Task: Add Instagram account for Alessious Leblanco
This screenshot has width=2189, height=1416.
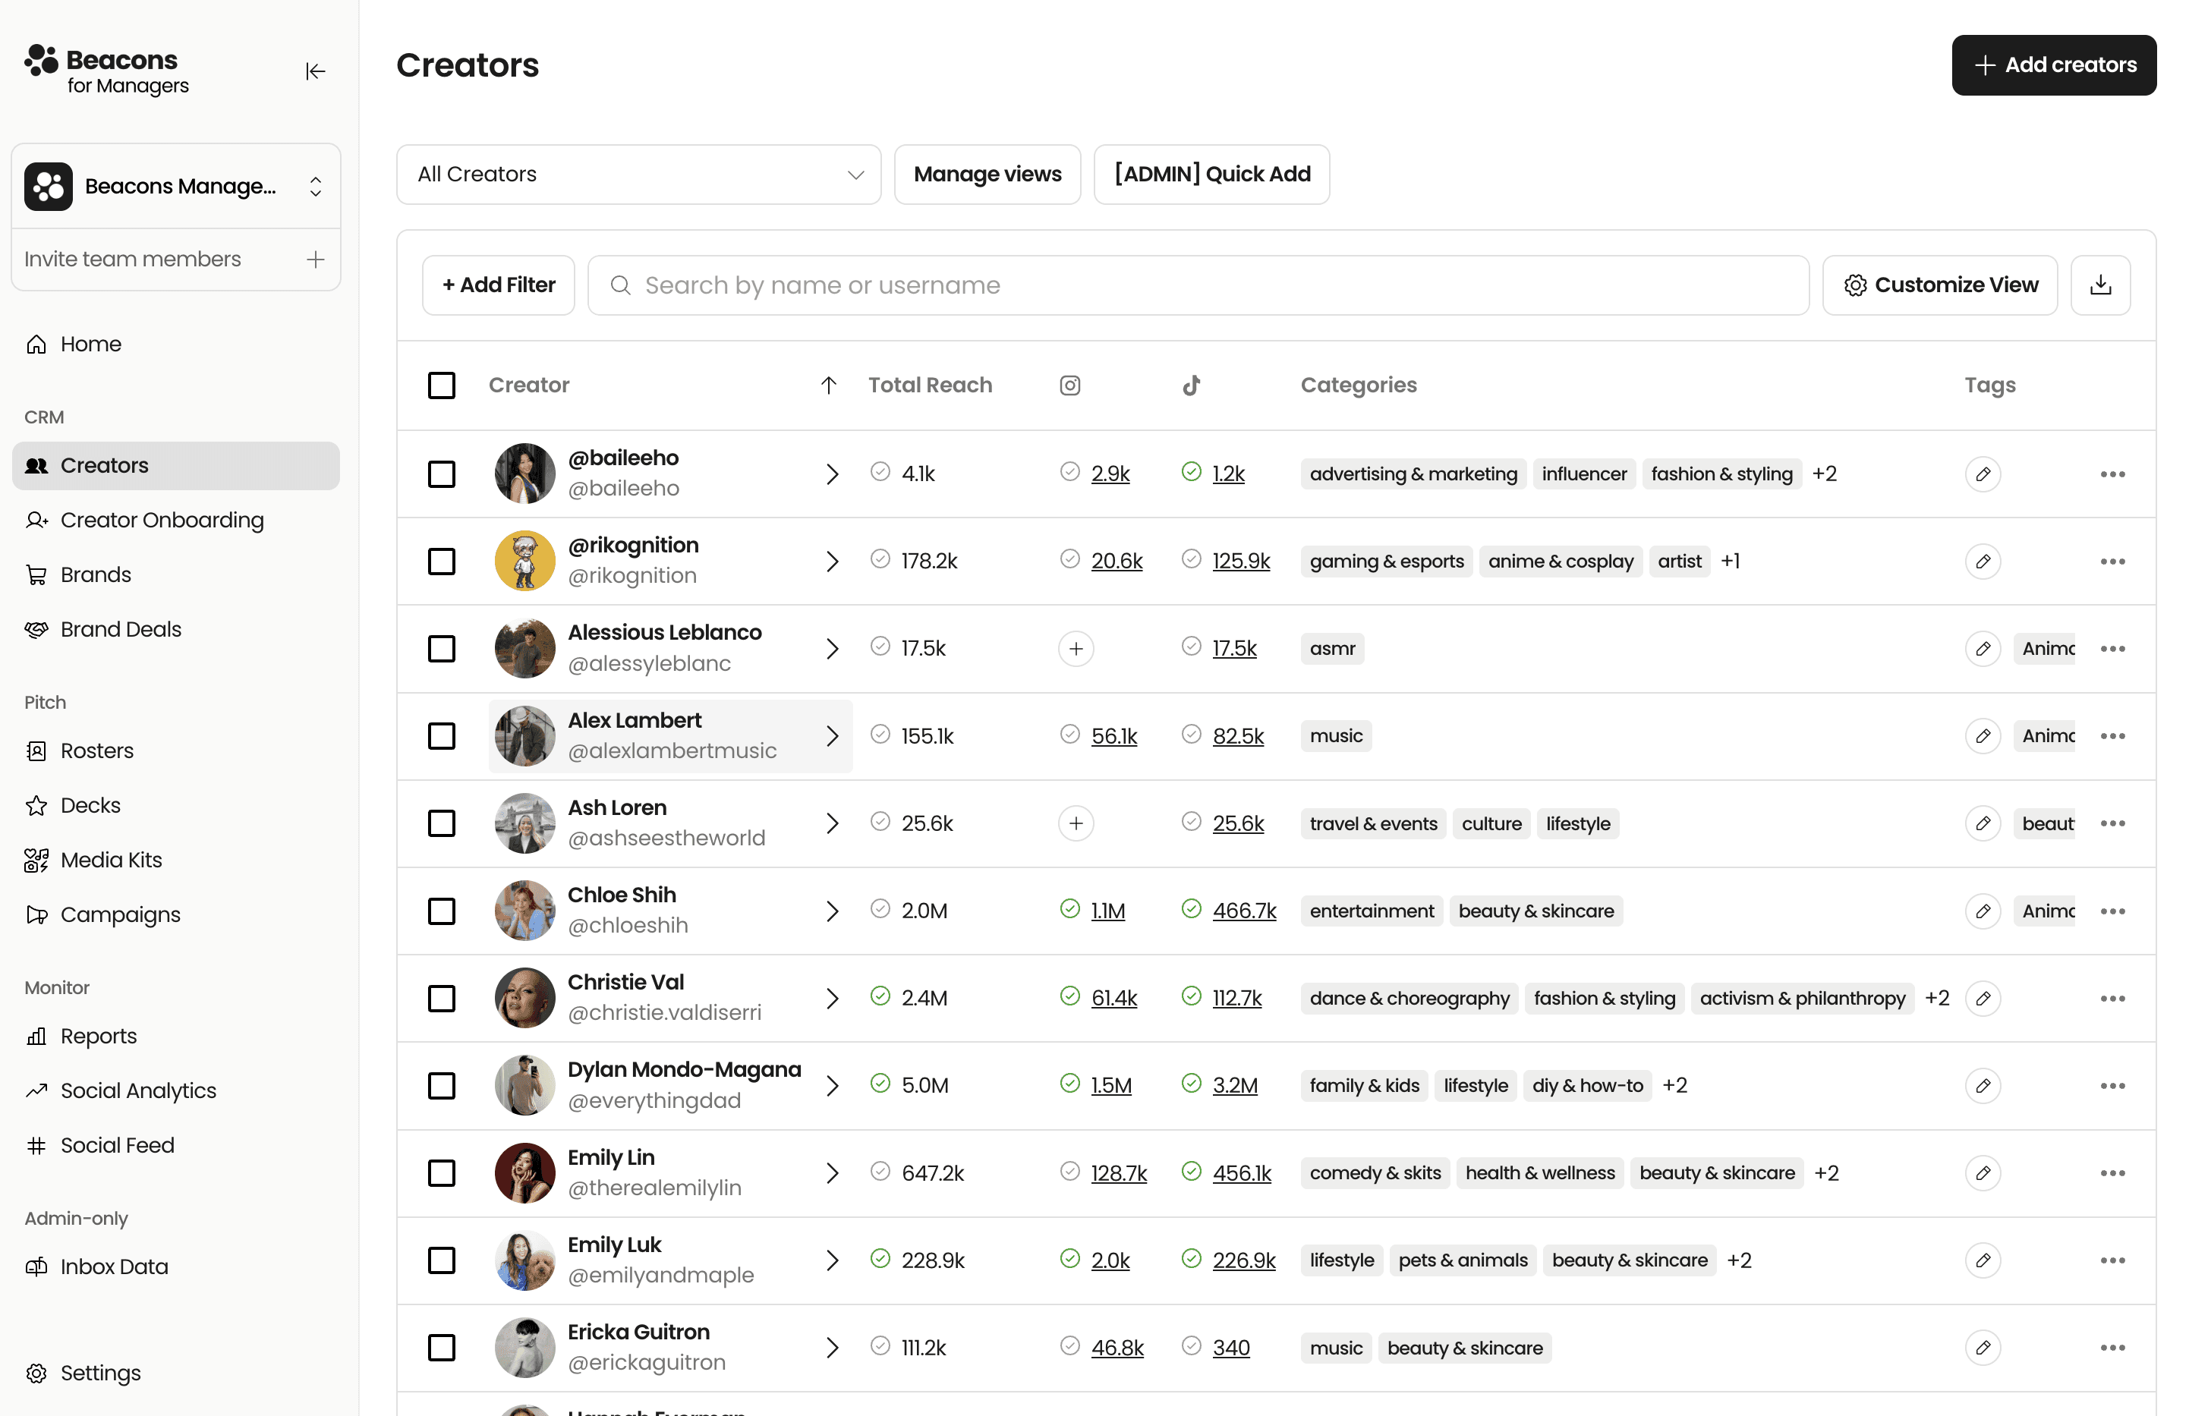Action: click(1076, 649)
